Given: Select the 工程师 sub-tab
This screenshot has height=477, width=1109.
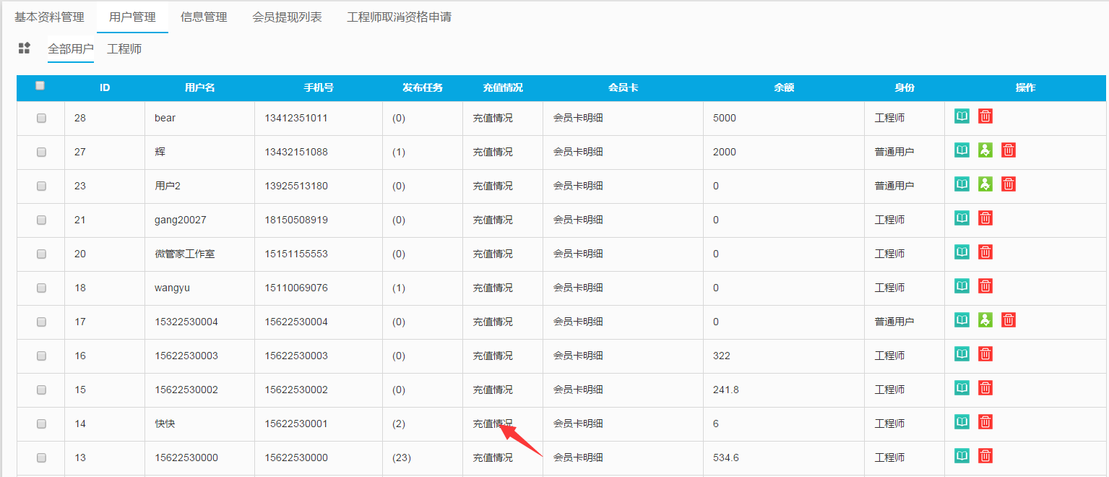Looking at the screenshot, I should (124, 49).
